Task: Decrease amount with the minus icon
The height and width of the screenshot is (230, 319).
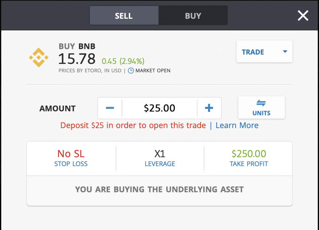Action: tap(110, 108)
